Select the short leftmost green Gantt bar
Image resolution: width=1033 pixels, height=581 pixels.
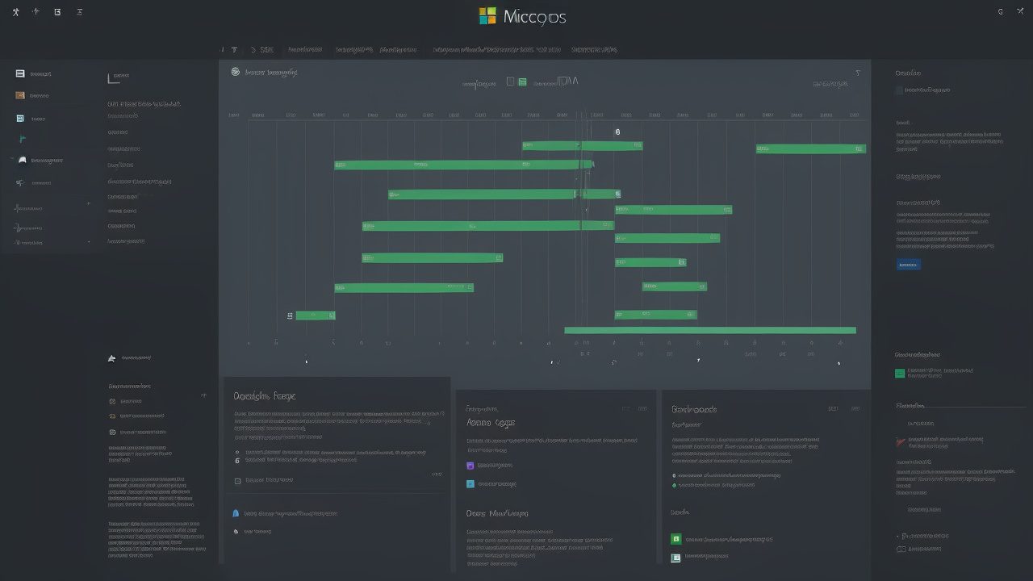(x=316, y=316)
